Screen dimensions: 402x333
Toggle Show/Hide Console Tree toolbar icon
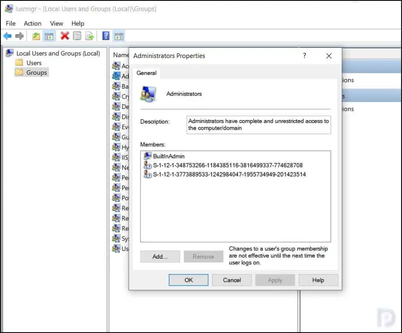(x=49, y=36)
